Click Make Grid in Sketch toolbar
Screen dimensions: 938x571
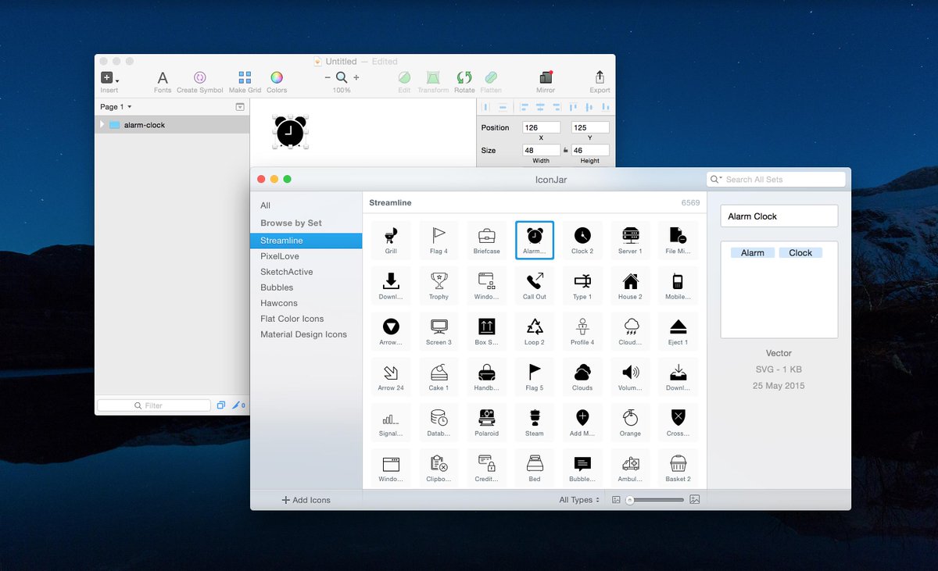coord(245,81)
